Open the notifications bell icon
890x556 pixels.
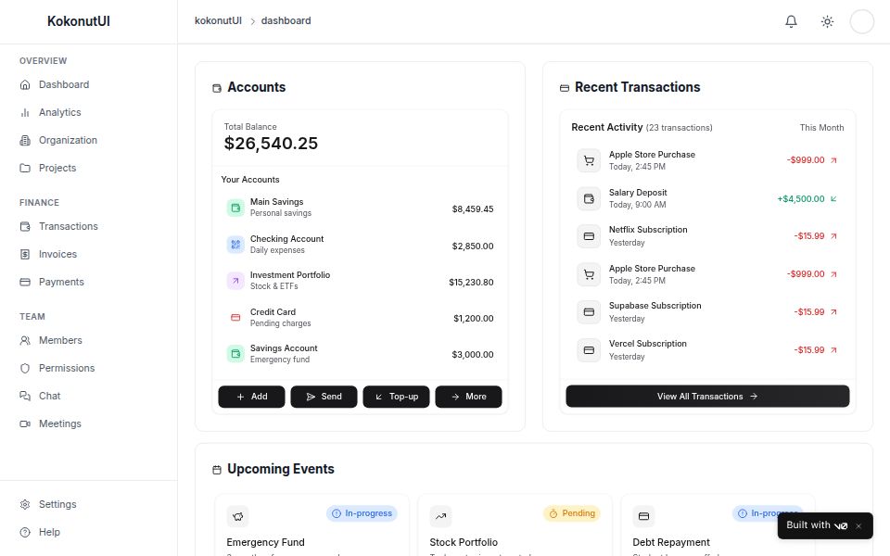click(791, 20)
